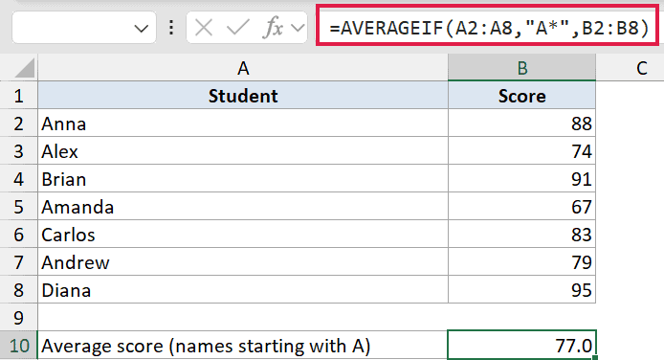Select the cell containing Brian
664x360 pixels.
coord(243,179)
